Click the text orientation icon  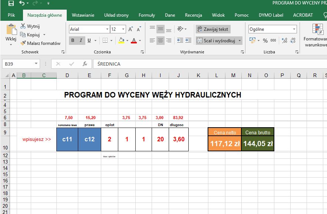(180, 29)
